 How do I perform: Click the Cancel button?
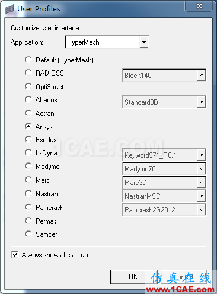(184, 277)
